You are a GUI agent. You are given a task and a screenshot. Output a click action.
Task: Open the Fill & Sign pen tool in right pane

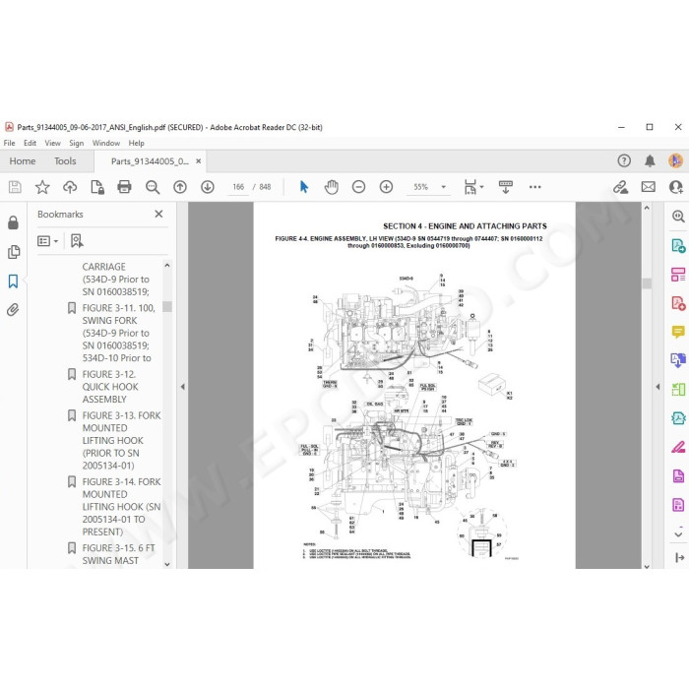coord(678,447)
